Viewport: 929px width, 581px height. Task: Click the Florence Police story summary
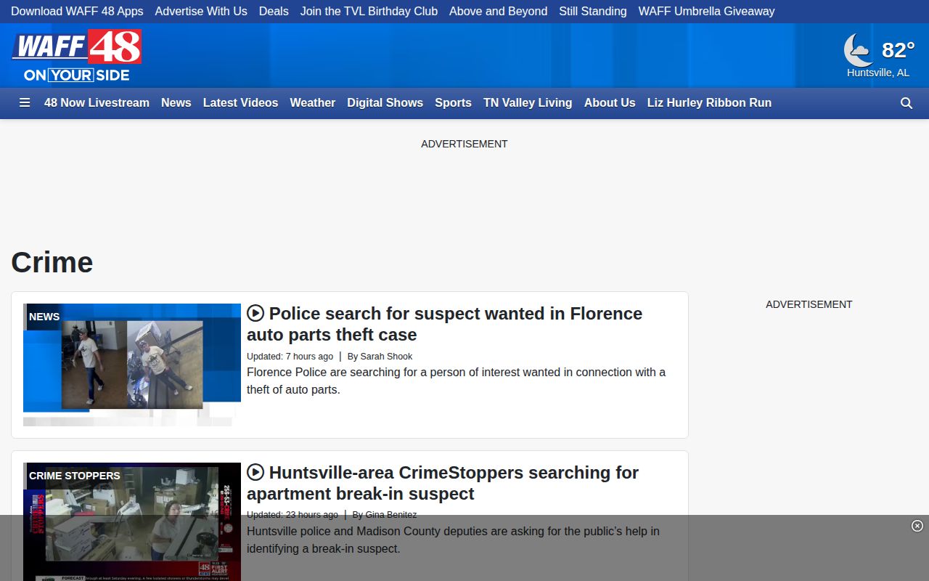tap(456, 381)
